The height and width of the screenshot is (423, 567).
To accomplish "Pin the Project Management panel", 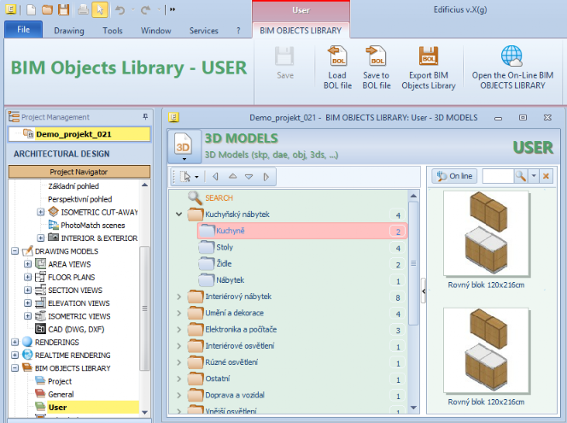I will [x=145, y=116].
